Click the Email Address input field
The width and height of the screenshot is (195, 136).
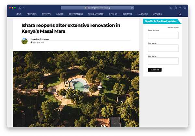[x=163, y=35]
